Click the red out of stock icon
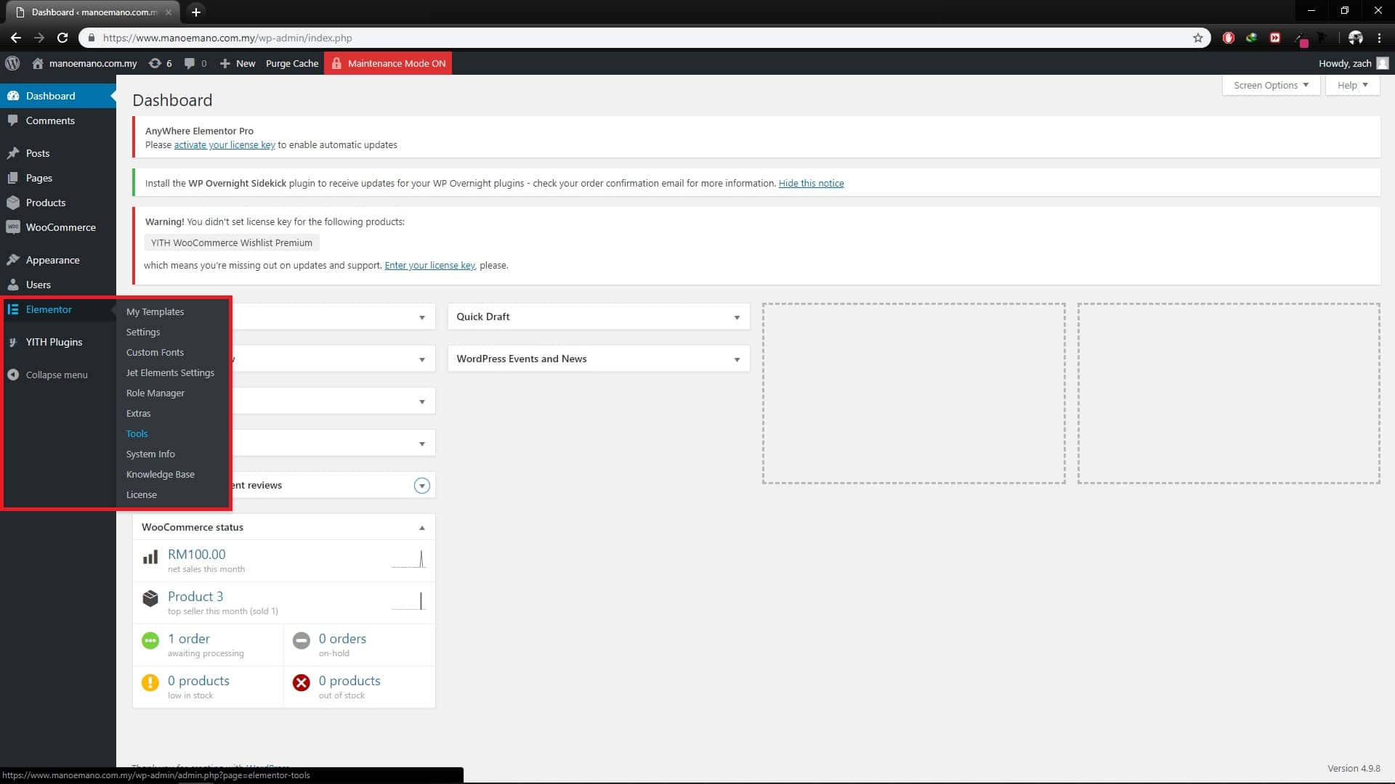 [x=302, y=682]
